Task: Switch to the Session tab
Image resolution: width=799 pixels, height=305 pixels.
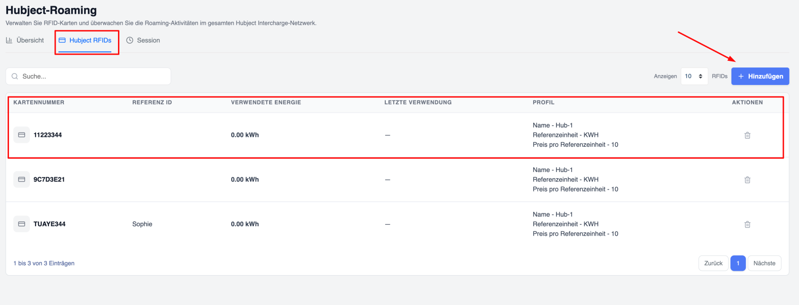Action: tap(143, 40)
